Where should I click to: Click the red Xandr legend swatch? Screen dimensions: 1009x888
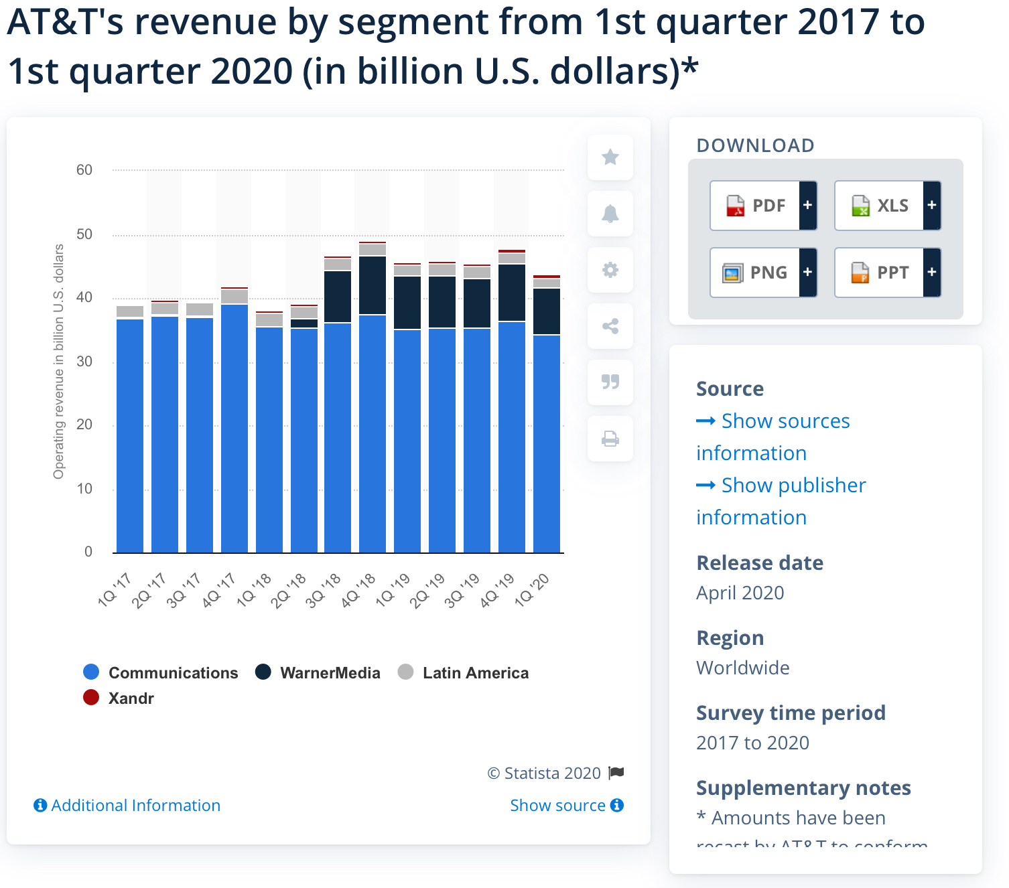91,698
